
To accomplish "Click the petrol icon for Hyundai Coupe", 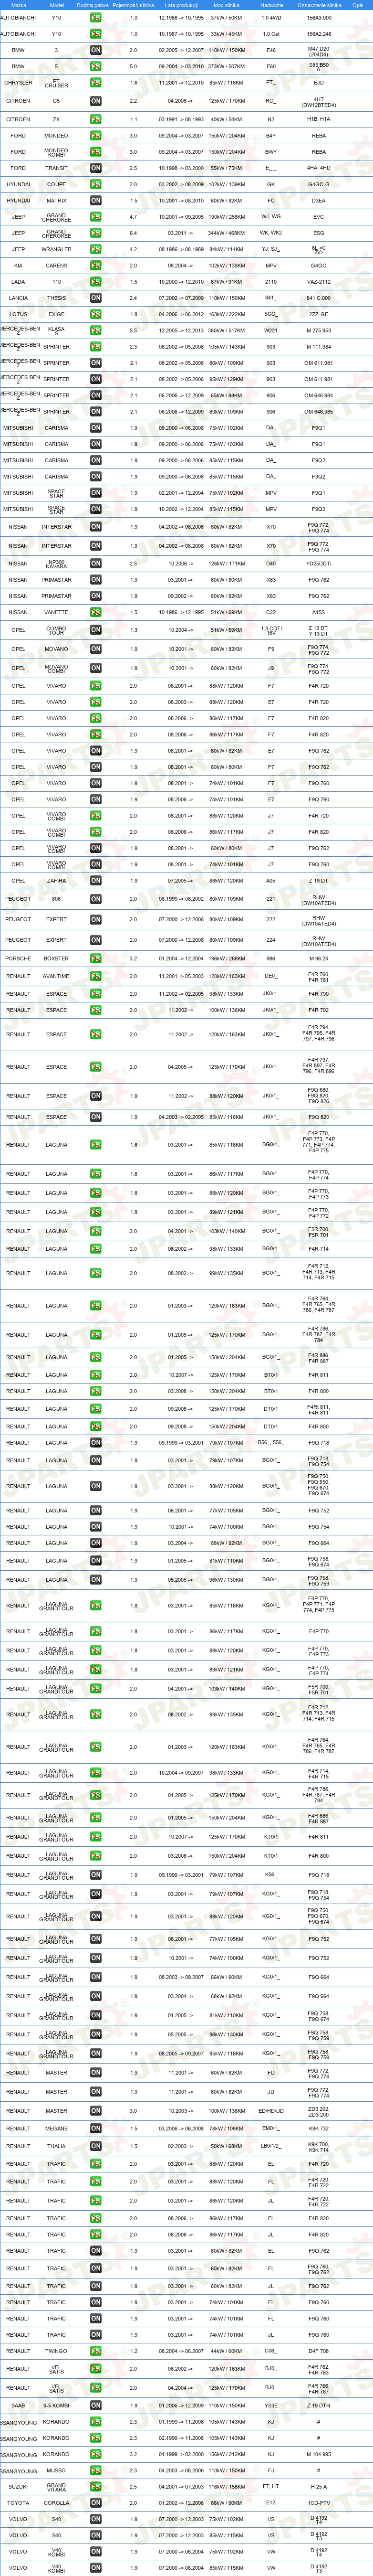I will [95, 184].
